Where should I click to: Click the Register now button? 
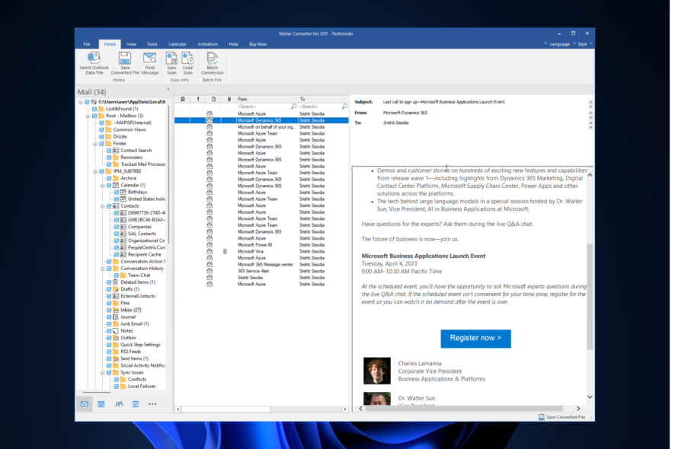(x=475, y=338)
